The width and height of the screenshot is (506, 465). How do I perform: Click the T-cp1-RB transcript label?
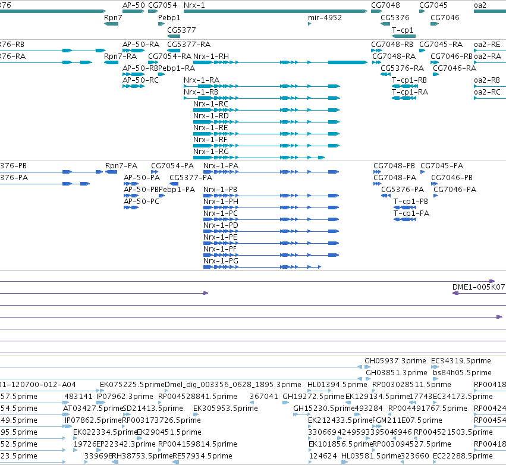(409, 80)
